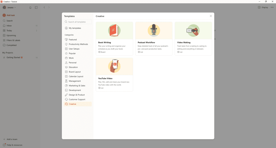Select the Calendar Layout category
The height and width of the screenshot is (148, 276).
[78, 76]
